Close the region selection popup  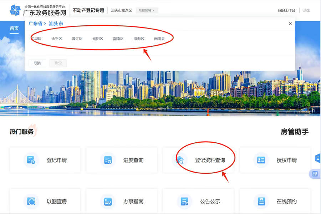(x=290, y=24)
